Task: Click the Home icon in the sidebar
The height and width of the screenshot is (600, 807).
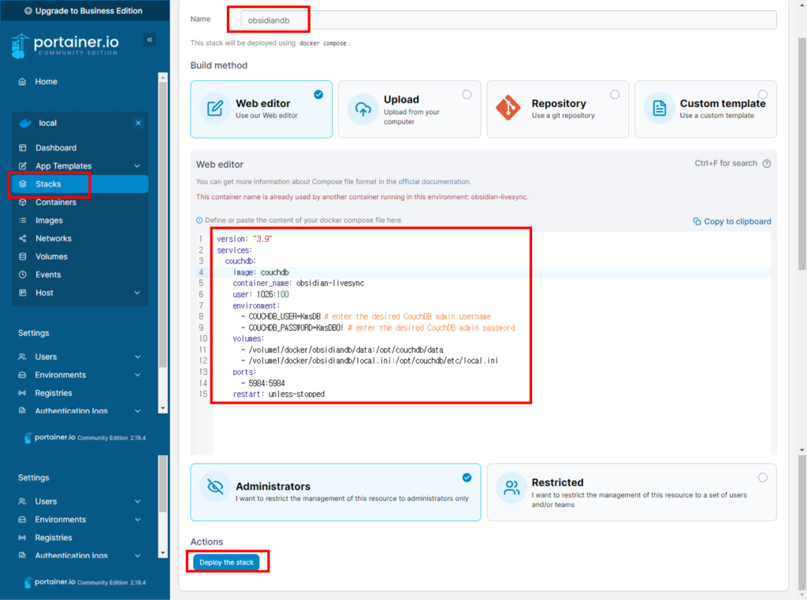Action: pos(22,82)
